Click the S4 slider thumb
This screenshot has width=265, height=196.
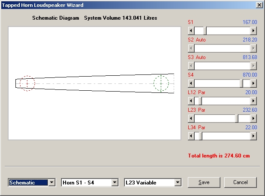[x=241, y=83]
